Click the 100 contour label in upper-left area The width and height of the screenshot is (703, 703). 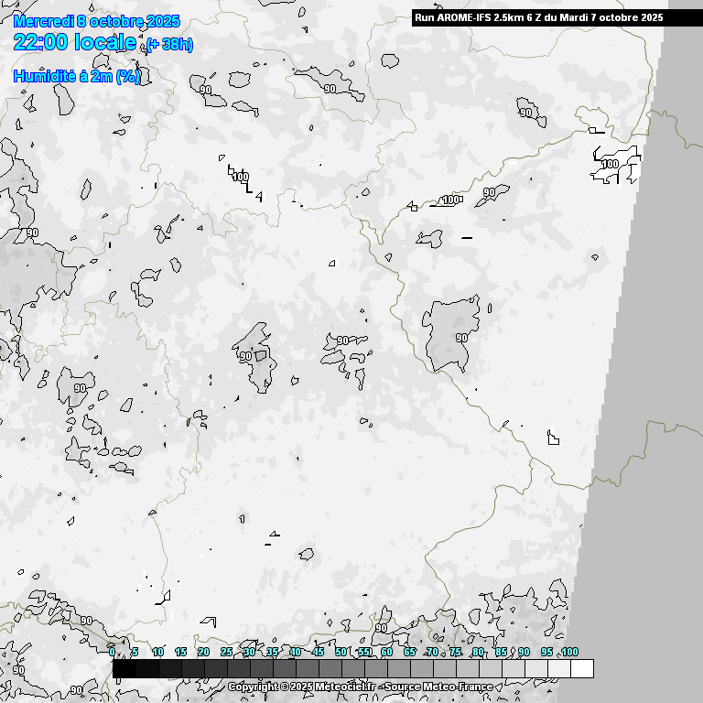tap(241, 177)
